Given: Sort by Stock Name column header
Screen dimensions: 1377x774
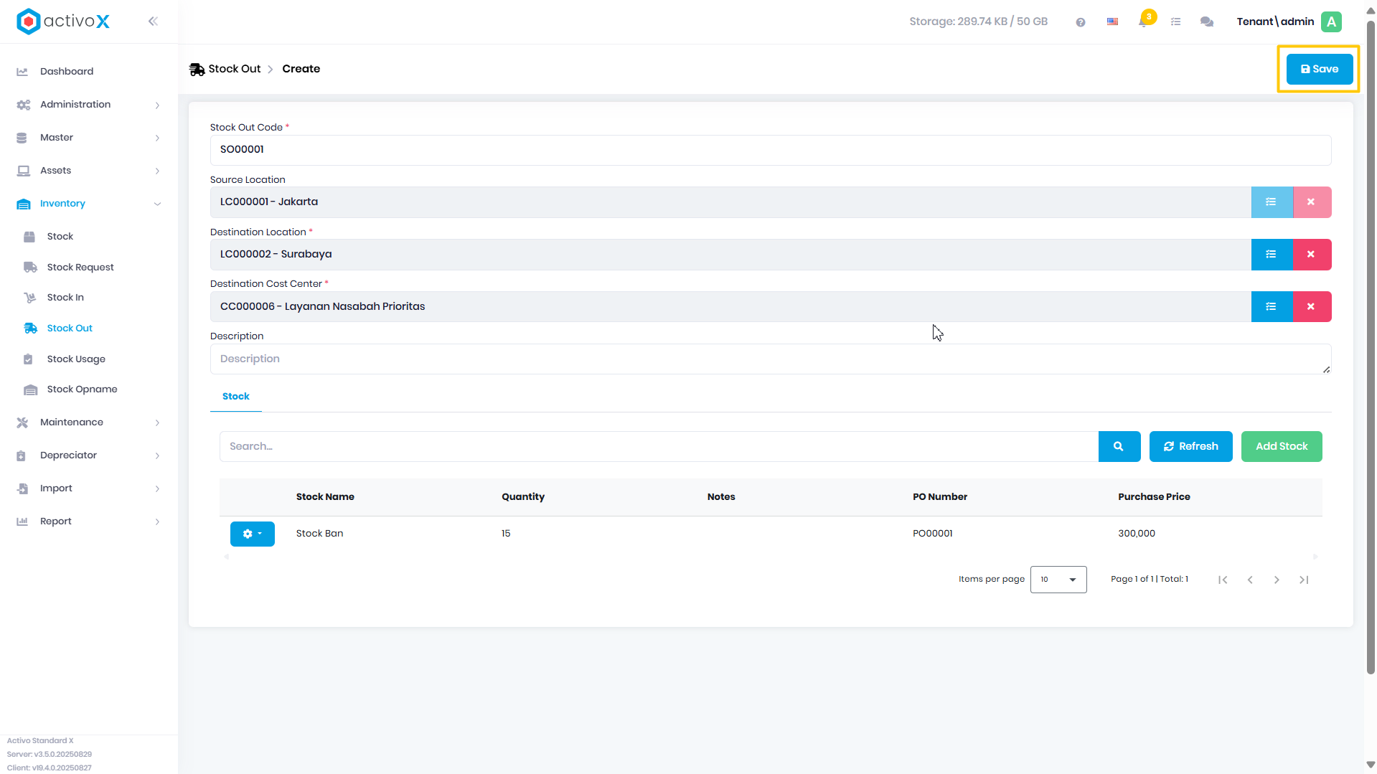Looking at the screenshot, I should 325,497.
